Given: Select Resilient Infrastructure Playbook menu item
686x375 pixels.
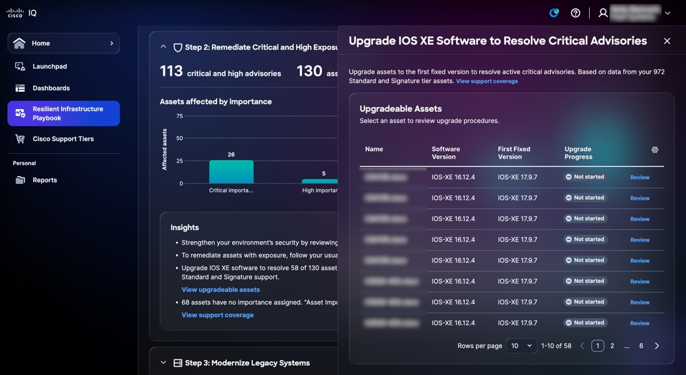Looking at the screenshot, I should 63,113.
